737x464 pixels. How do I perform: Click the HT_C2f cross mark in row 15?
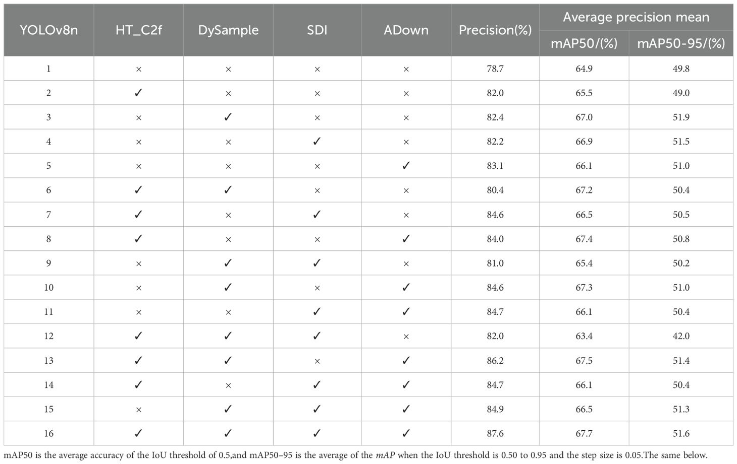click(138, 410)
